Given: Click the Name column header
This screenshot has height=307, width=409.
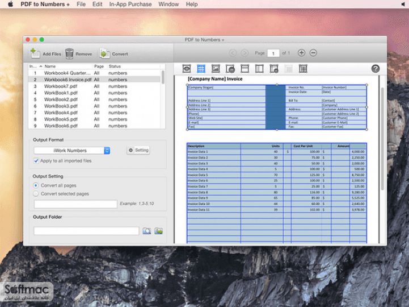Looking at the screenshot, I should pyautogui.click(x=50, y=67).
